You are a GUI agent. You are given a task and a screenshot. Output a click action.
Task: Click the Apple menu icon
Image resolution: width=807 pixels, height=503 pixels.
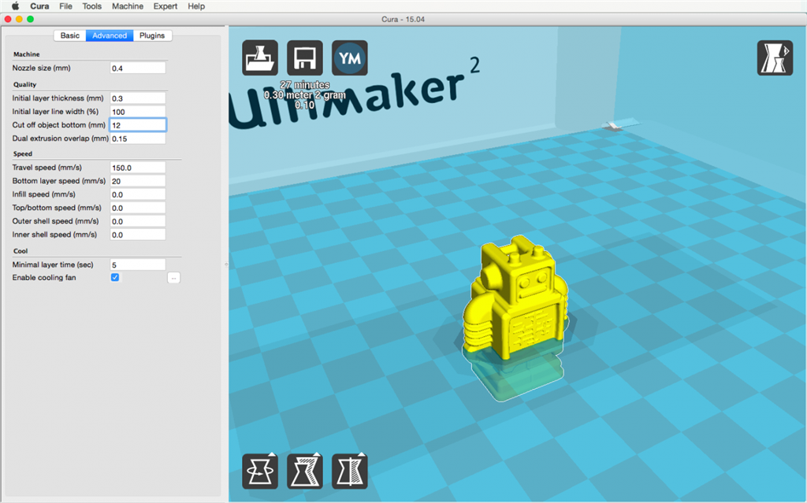tap(16, 6)
